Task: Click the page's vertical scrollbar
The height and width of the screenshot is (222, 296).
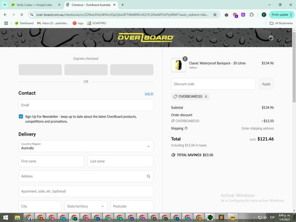Action: (294, 67)
